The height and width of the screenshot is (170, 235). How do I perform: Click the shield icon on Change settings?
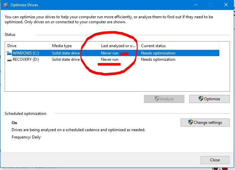[190, 122]
